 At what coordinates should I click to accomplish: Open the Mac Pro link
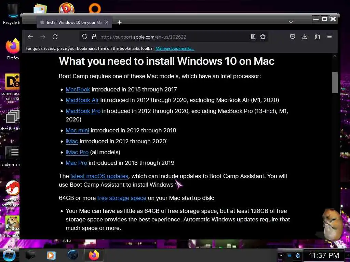[x=76, y=163]
